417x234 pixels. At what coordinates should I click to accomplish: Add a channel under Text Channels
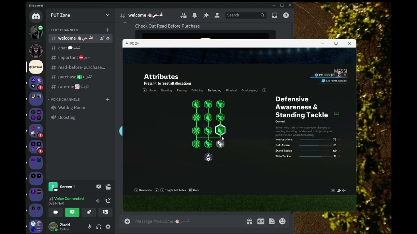(108, 30)
